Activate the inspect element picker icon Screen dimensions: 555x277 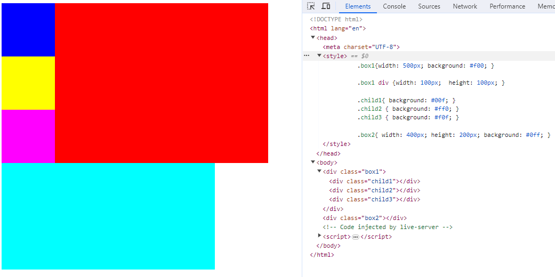click(311, 6)
